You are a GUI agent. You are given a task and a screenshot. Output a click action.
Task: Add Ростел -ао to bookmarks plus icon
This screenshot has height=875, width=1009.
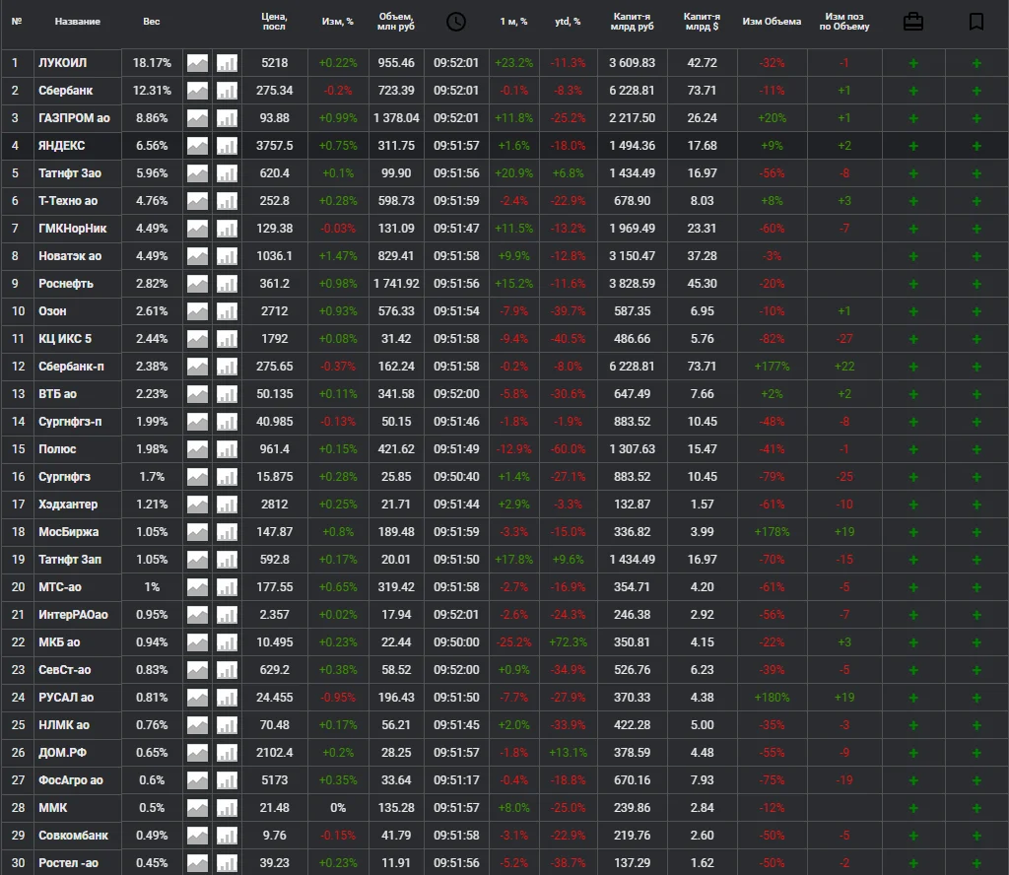pyautogui.click(x=976, y=863)
